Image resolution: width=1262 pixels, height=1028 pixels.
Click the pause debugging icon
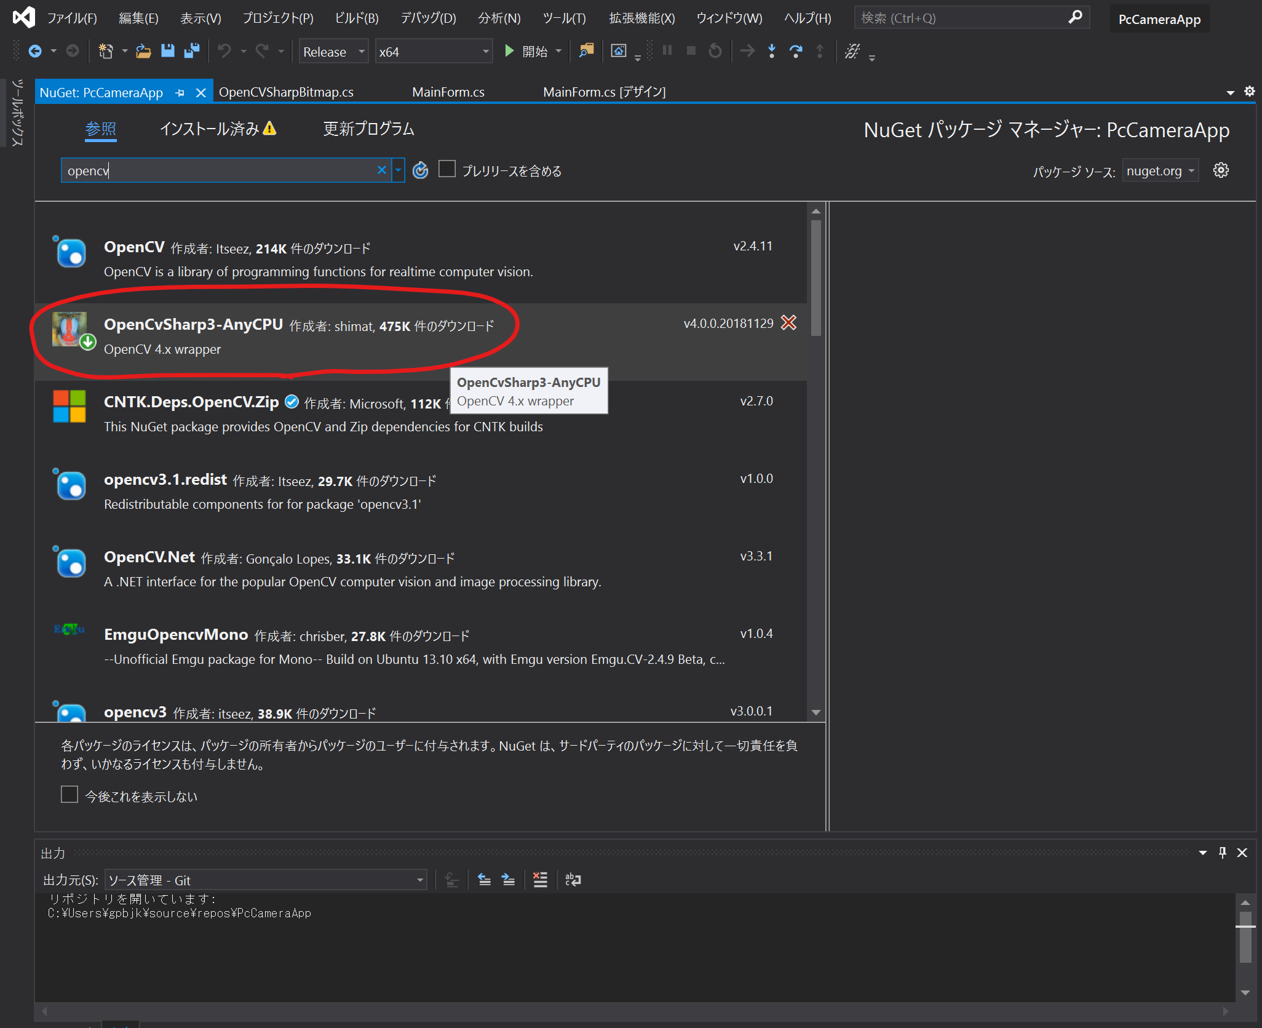(x=667, y=51)
